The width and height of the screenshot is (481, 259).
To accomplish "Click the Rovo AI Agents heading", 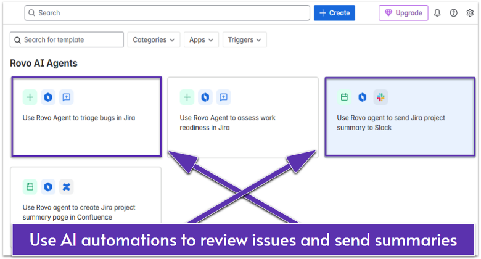I will (x=44, y=64).
